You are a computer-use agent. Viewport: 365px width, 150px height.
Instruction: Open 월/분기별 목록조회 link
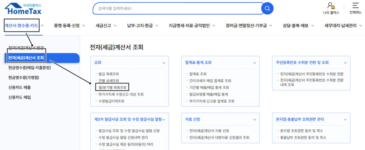[x=113, y=88]
